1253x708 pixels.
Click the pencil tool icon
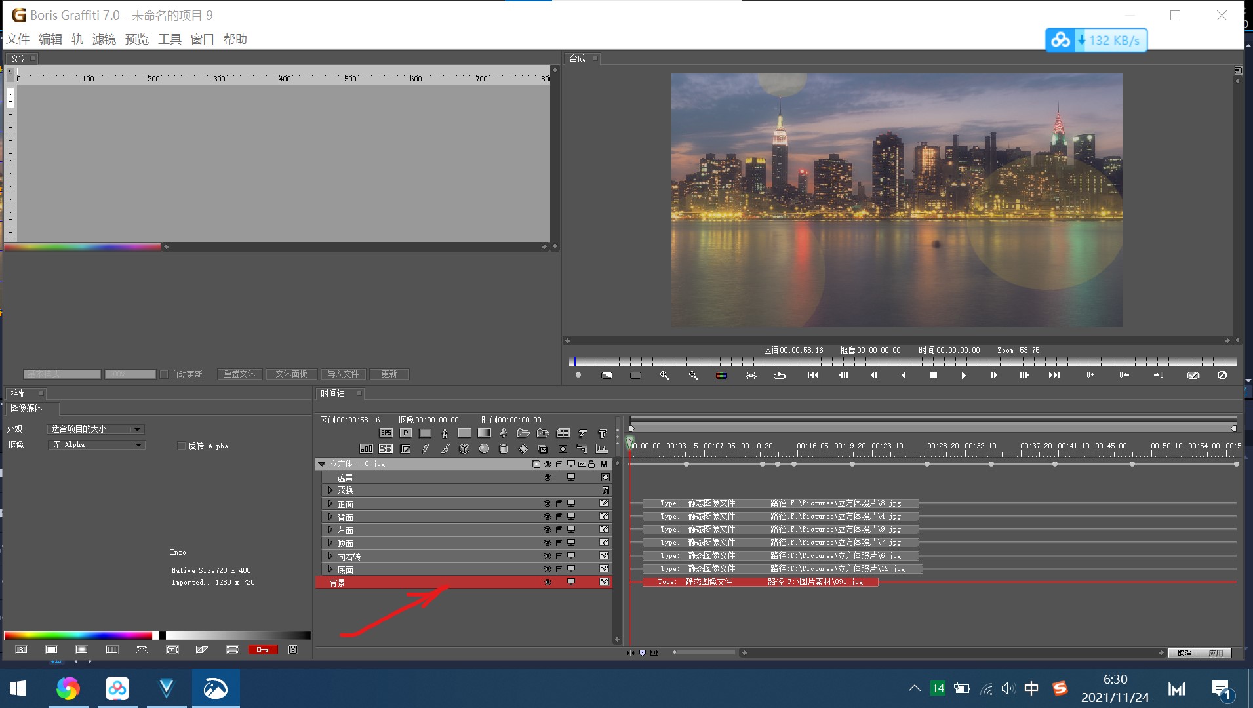(425, 448)
